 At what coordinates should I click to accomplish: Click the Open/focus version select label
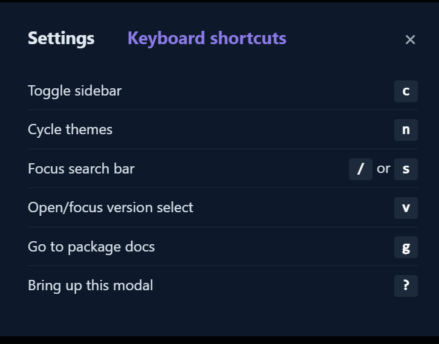coord(111,208)
